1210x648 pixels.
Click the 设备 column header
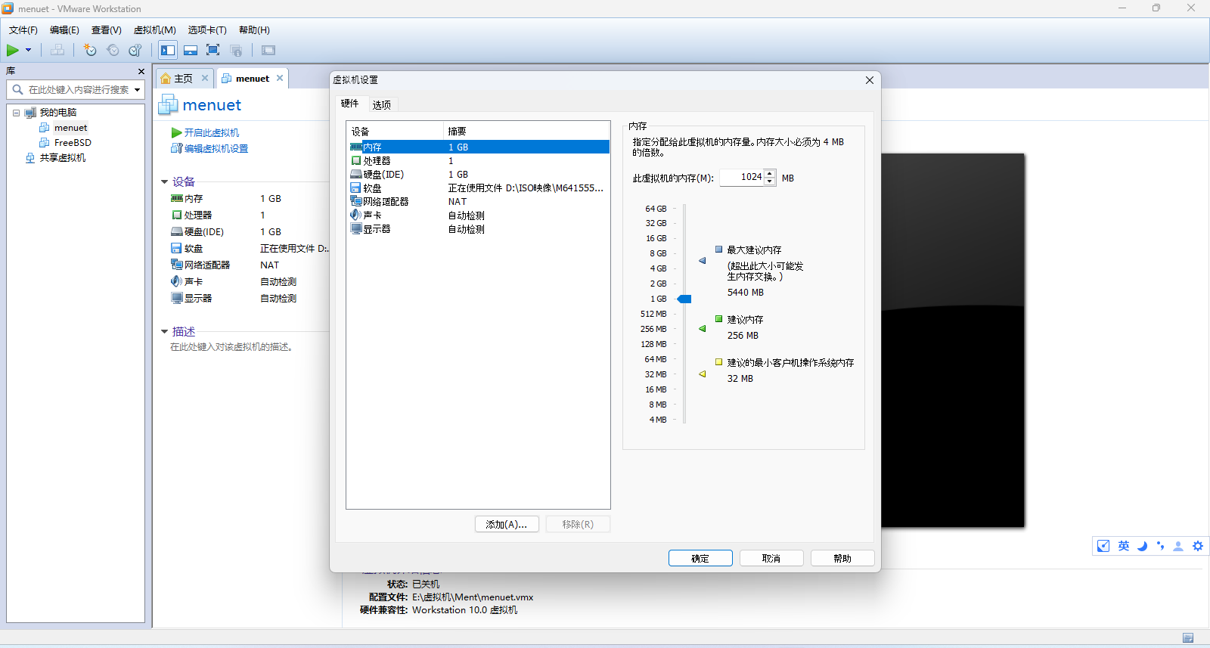(395, 132)
